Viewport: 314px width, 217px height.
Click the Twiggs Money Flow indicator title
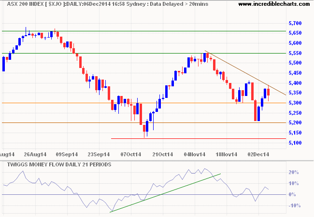coord(59,164)
